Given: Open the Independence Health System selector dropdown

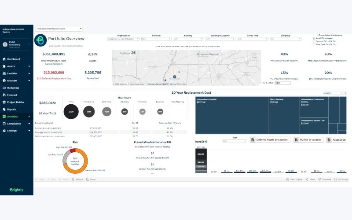Looking at the screenshot, I should click(59, 29).
